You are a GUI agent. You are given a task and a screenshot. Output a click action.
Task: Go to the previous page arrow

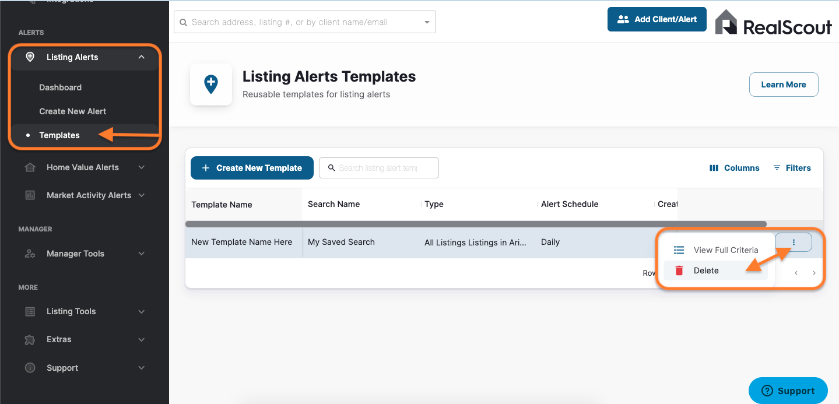click(796, 273)
